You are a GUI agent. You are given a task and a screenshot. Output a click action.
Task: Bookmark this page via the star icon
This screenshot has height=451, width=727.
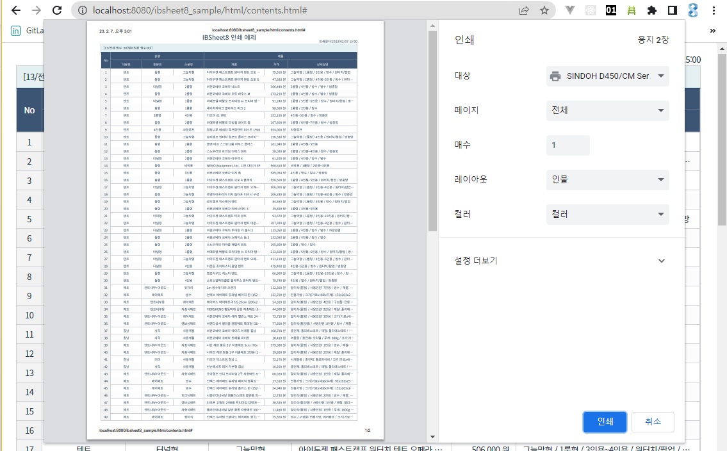545,10
